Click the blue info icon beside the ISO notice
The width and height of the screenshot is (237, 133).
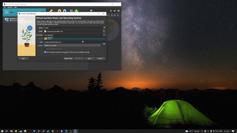45,52
